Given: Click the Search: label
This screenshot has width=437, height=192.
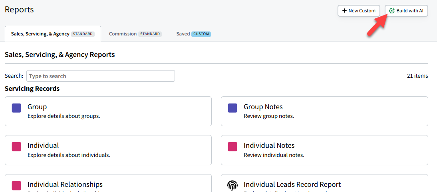Looking at the screenshot, I should tap(14, 76).
